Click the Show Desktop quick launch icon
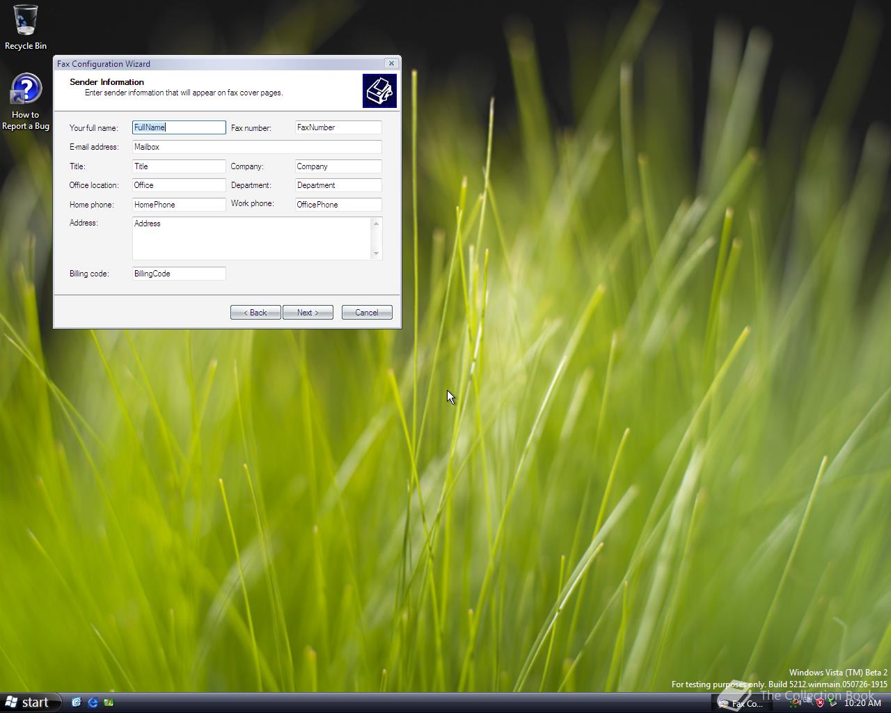 [x=77, y=703]
